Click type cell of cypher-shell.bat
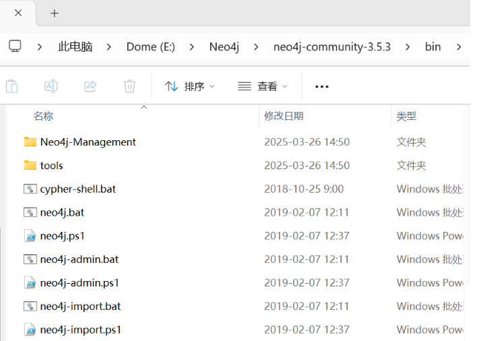 pos(430,189)
